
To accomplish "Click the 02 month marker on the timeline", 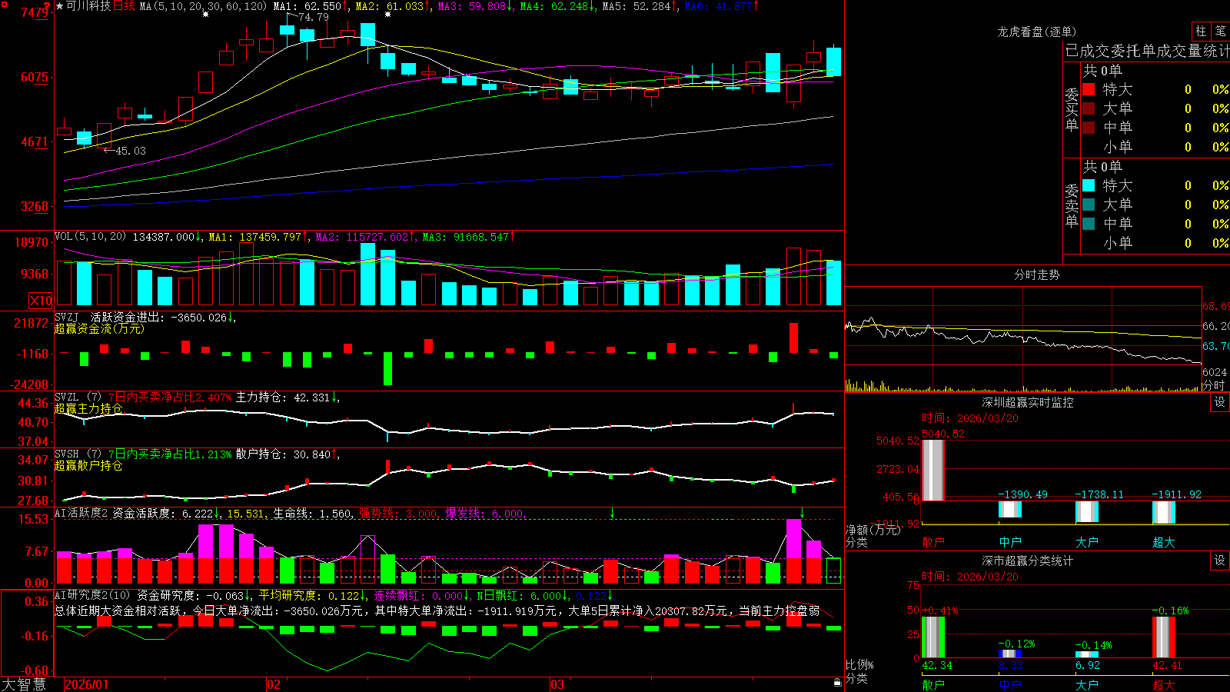I will 273,684.
